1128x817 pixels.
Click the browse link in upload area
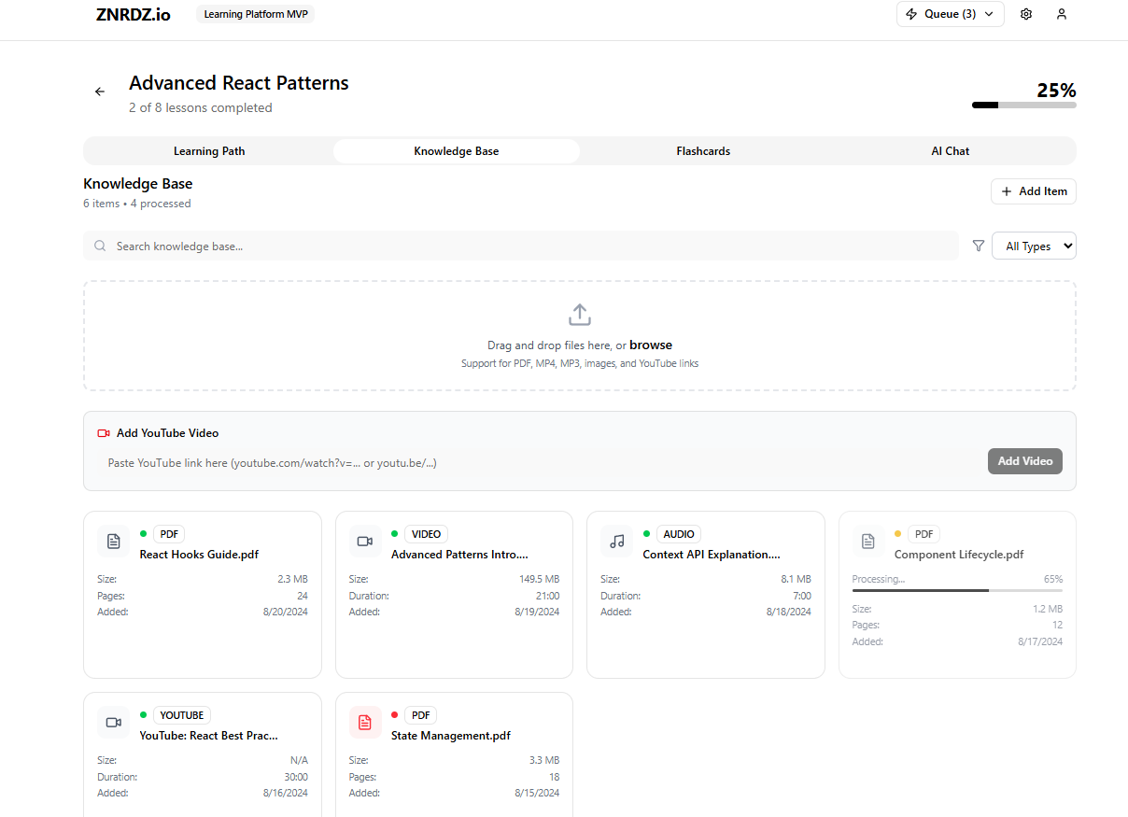pos(651,345)
